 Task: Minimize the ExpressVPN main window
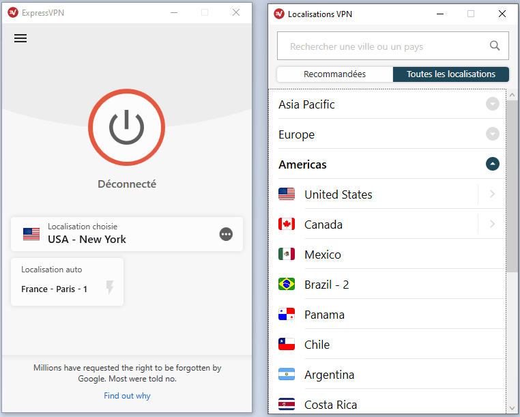(x=174, y=12)
